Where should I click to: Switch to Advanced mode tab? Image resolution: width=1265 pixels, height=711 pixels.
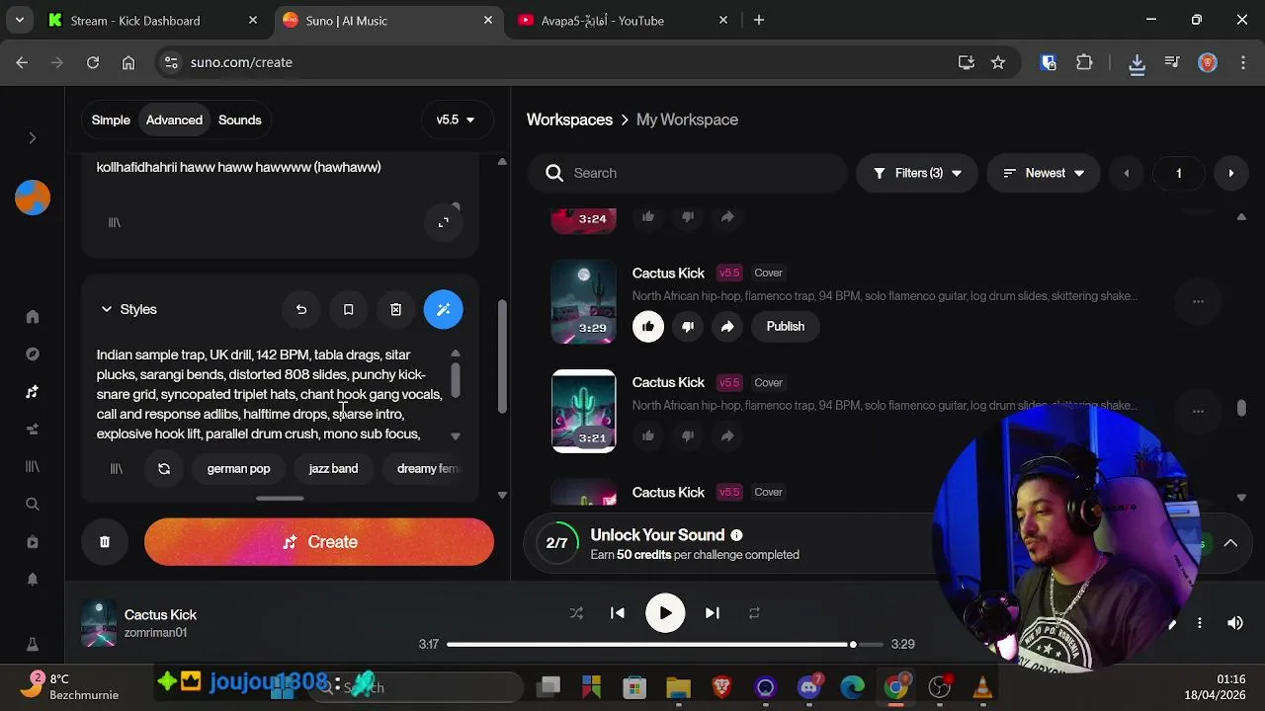(x=174, y=119)
